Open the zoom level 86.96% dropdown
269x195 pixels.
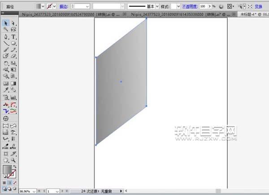pos(34,191)
